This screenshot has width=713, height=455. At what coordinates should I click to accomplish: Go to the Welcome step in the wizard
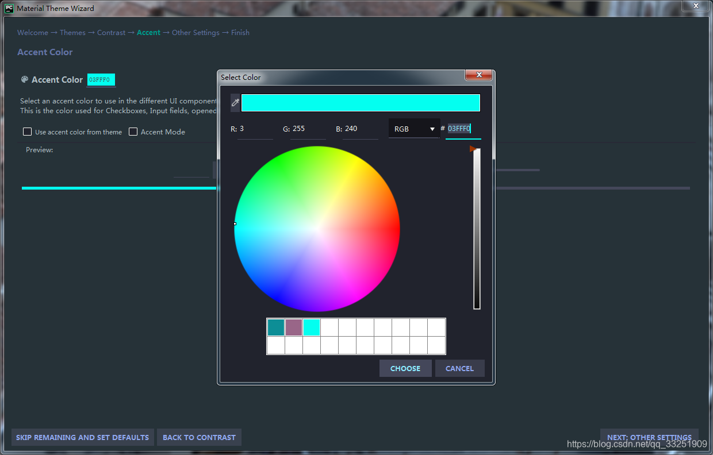[32, 32]
